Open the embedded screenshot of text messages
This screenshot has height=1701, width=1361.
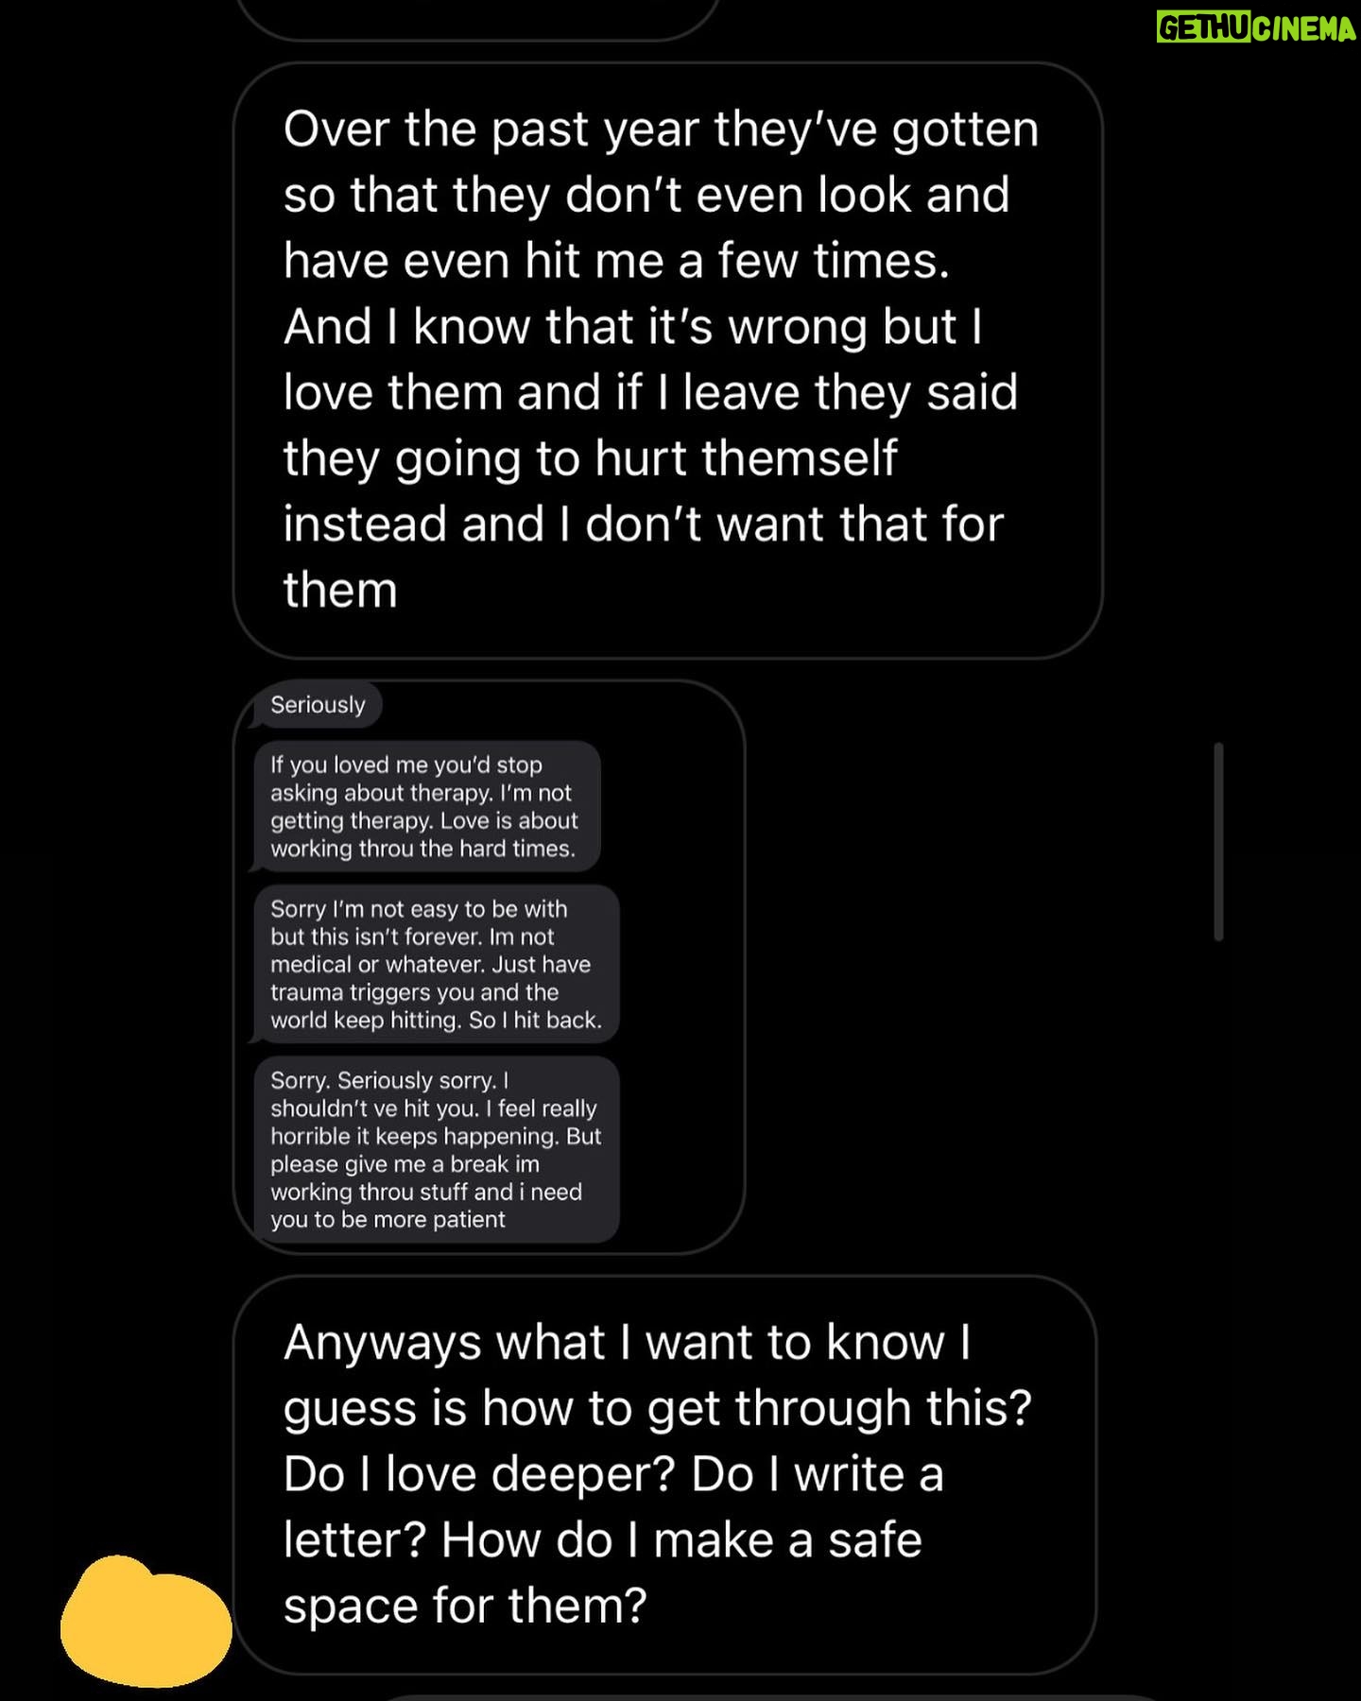click(489, 967)
